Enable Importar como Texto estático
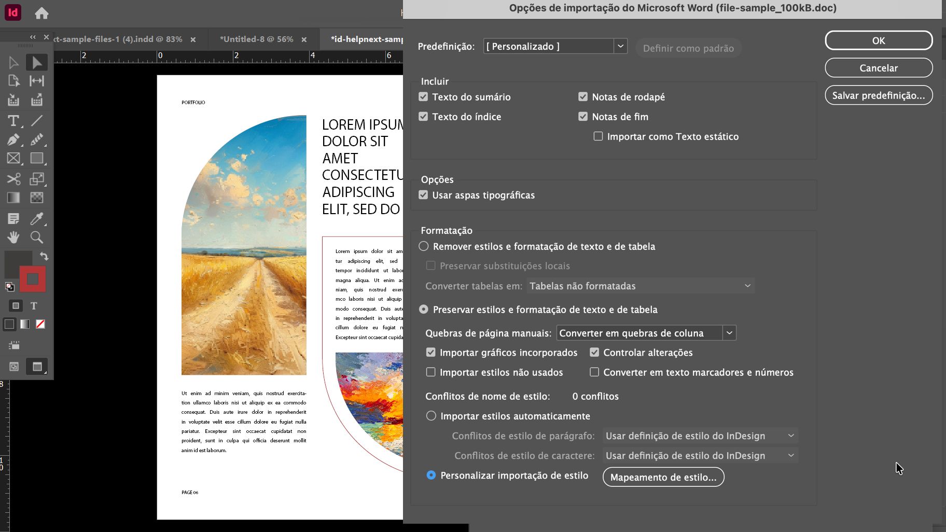This screenshot has height=532, width=946. coord(598,136)
